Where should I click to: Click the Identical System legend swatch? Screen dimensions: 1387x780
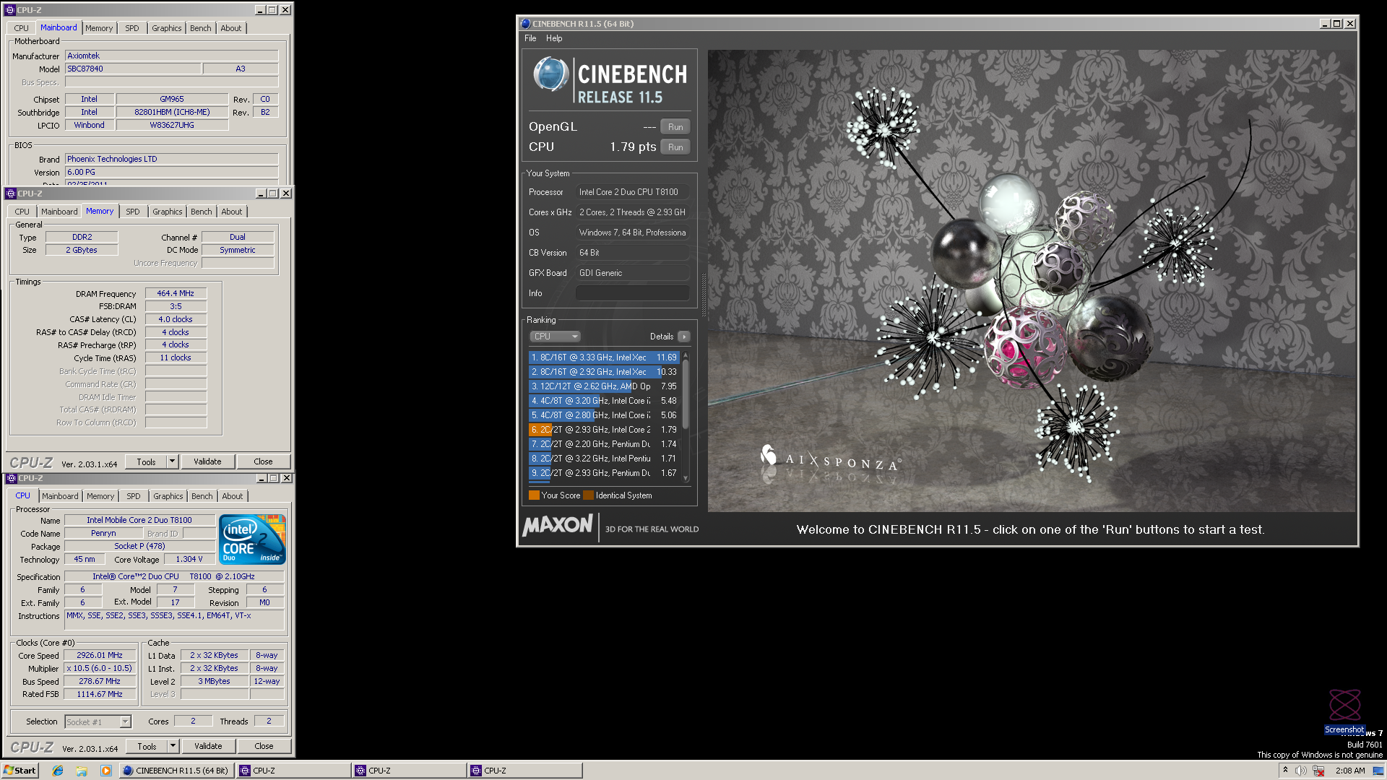coord(588,495)
